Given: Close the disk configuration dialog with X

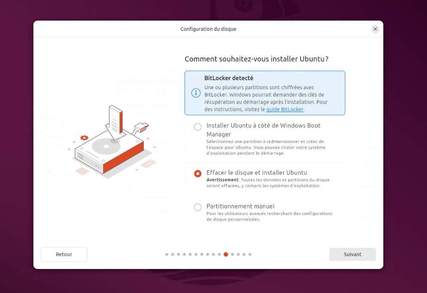Looking at the screenshot, I should 375,29.
